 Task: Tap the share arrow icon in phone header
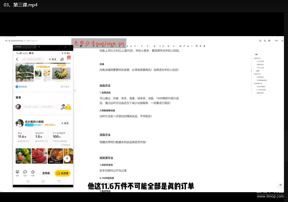tap(62, 59)
